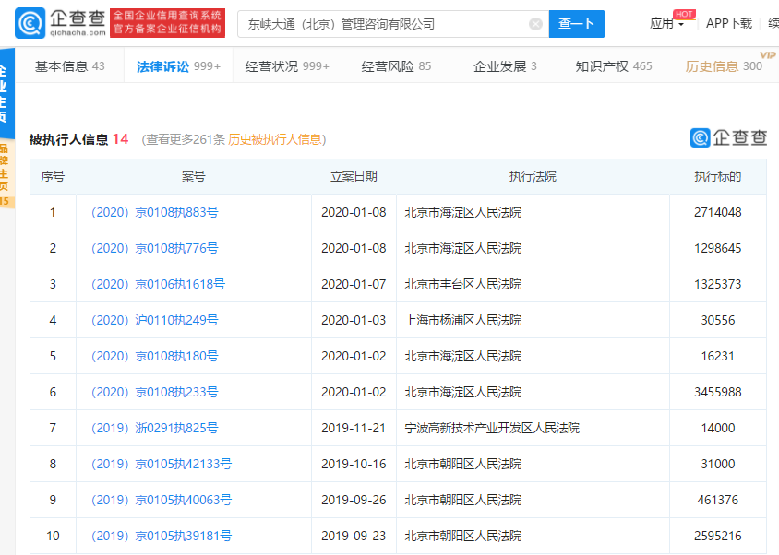
Task: Select the execution amount 2595216
Action: click(x=718, y=537)
